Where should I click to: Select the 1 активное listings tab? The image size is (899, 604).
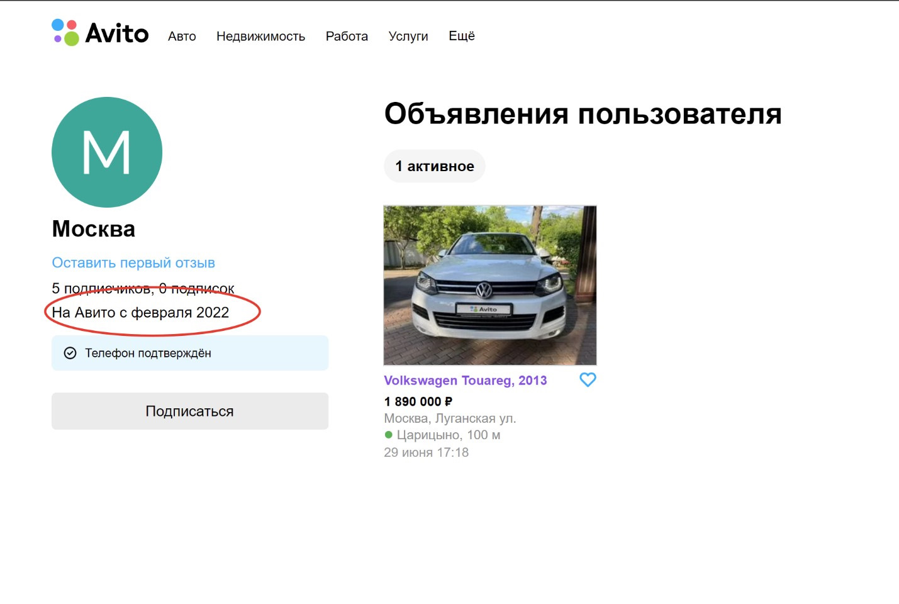coord(435,166)
